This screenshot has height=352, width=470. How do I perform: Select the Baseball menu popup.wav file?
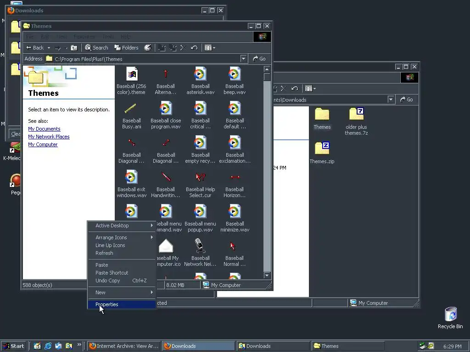coord(200,219)
